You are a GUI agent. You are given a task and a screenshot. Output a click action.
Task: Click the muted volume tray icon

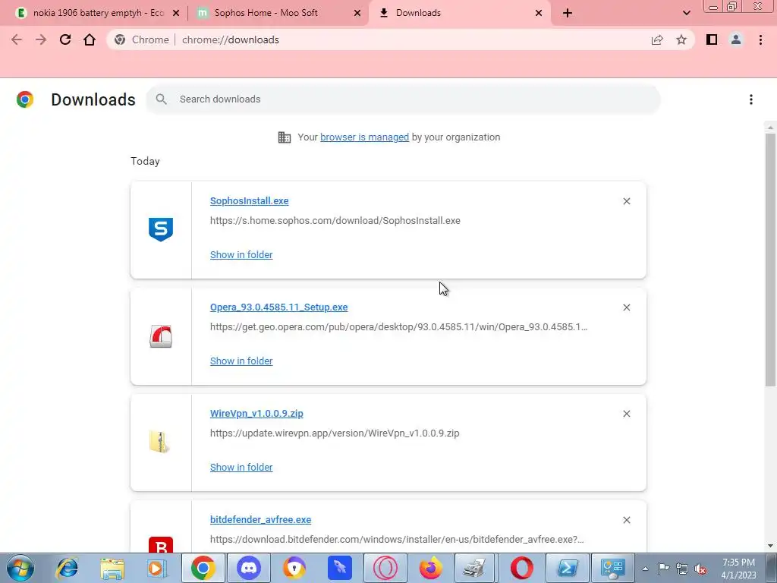coord(700,569)
